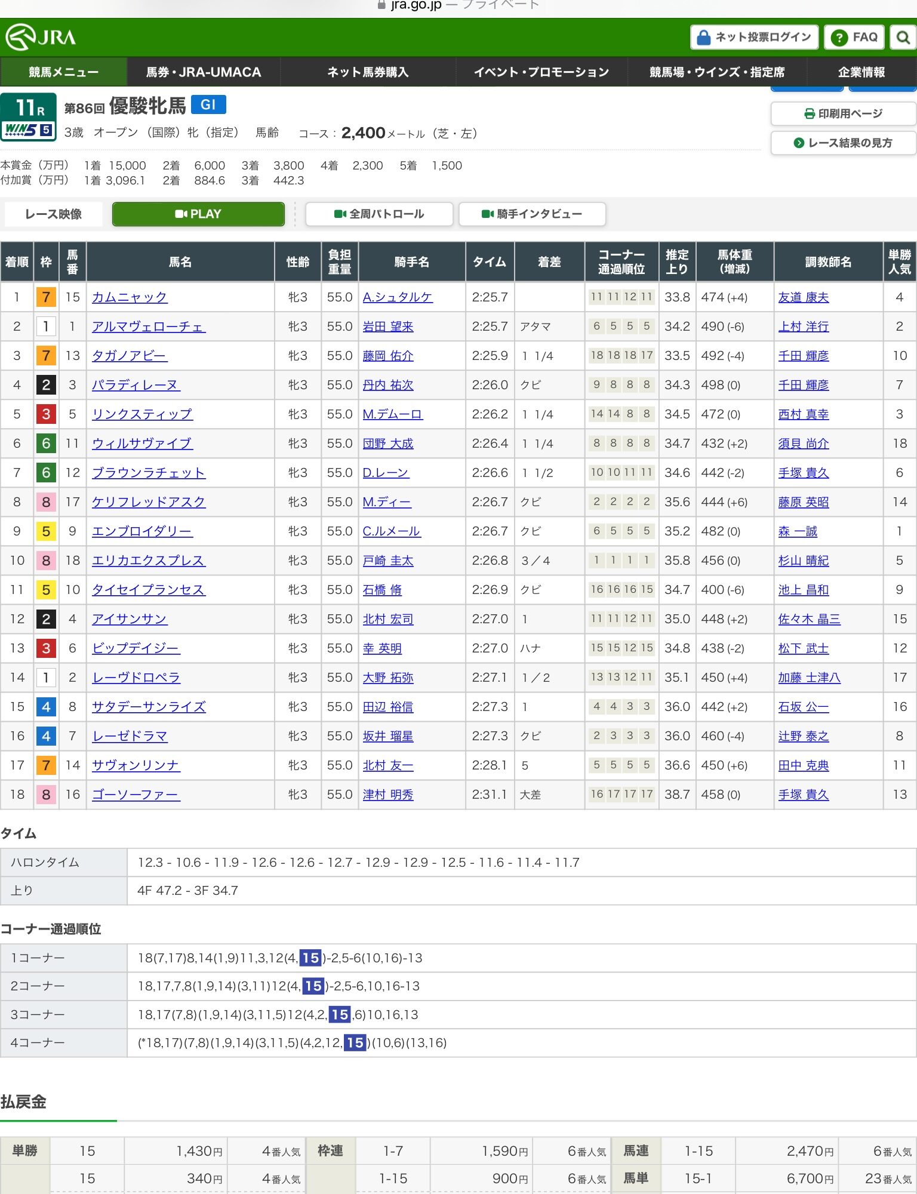Open jockey C.ルメール profile
This screenshot has width=917, height=1194.
[392, 531]
